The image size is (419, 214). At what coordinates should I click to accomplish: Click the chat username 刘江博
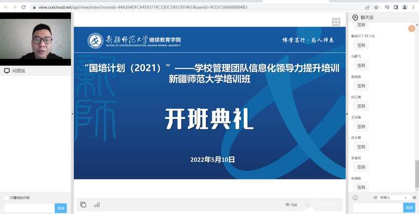356,97
